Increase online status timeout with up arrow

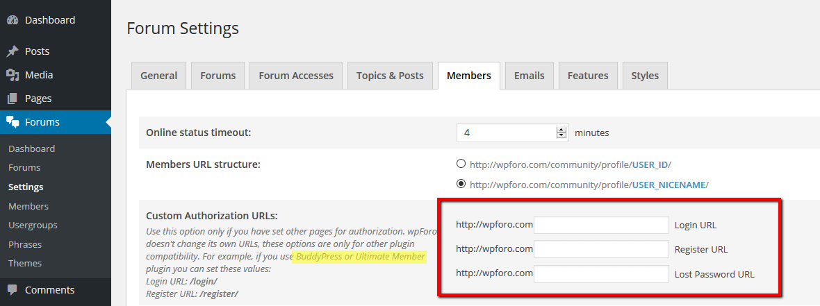point(561,129)
